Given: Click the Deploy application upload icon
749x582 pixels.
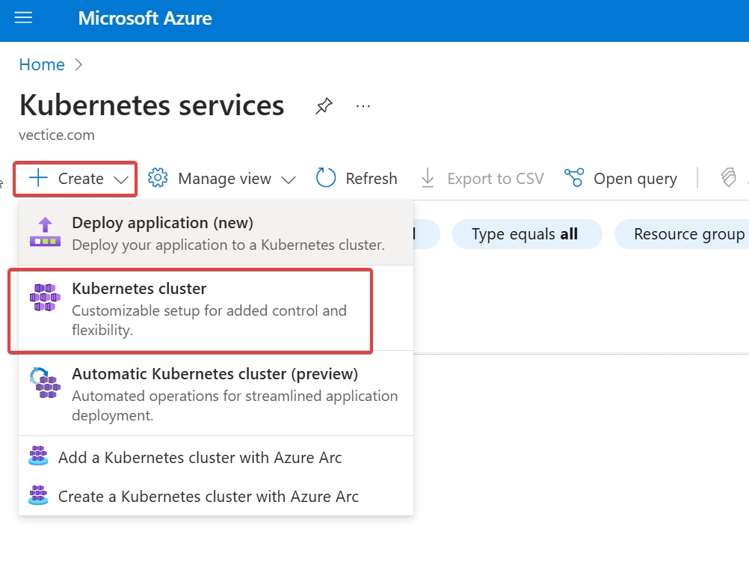Looking at the screenshot, I should pos(45,232).
